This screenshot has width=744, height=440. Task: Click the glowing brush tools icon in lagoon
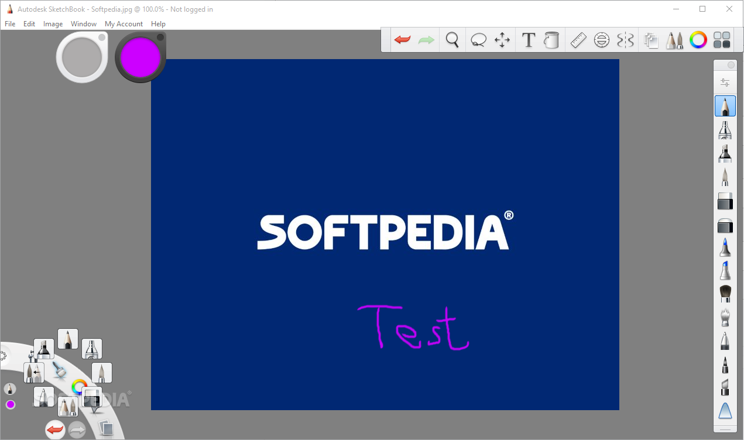[x=59, y=370]
